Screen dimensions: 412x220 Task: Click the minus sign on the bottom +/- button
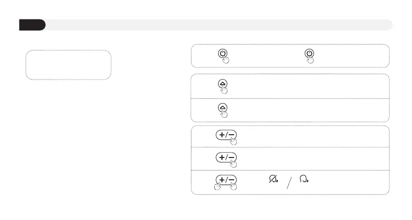tap(232, 180)
